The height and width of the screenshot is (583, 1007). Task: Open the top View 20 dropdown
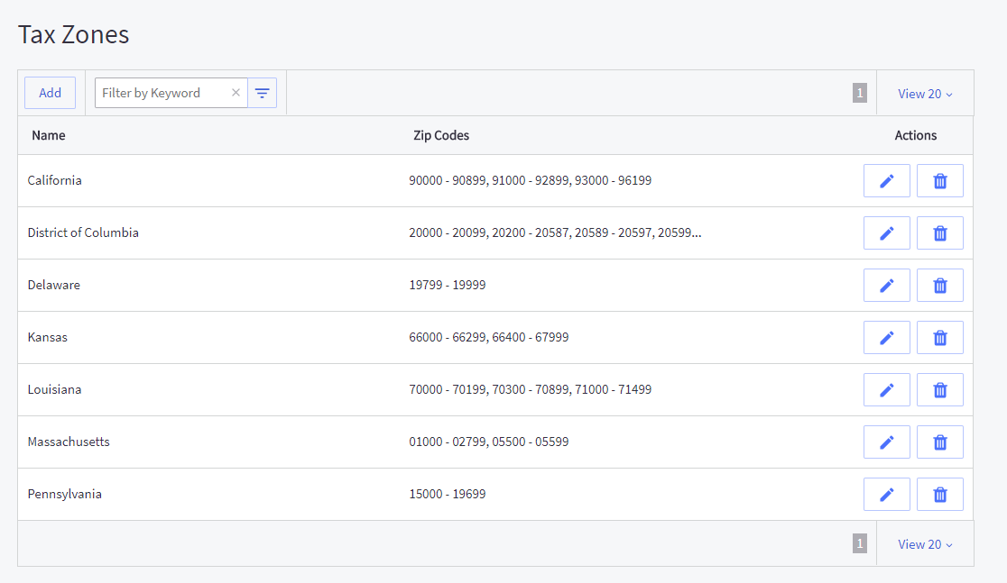pos(925,94)
